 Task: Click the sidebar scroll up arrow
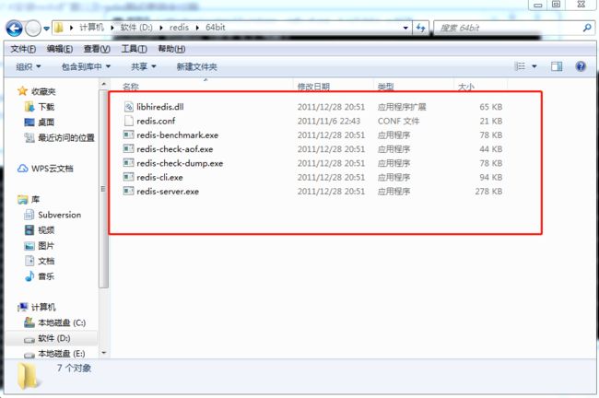click(103, 84)
